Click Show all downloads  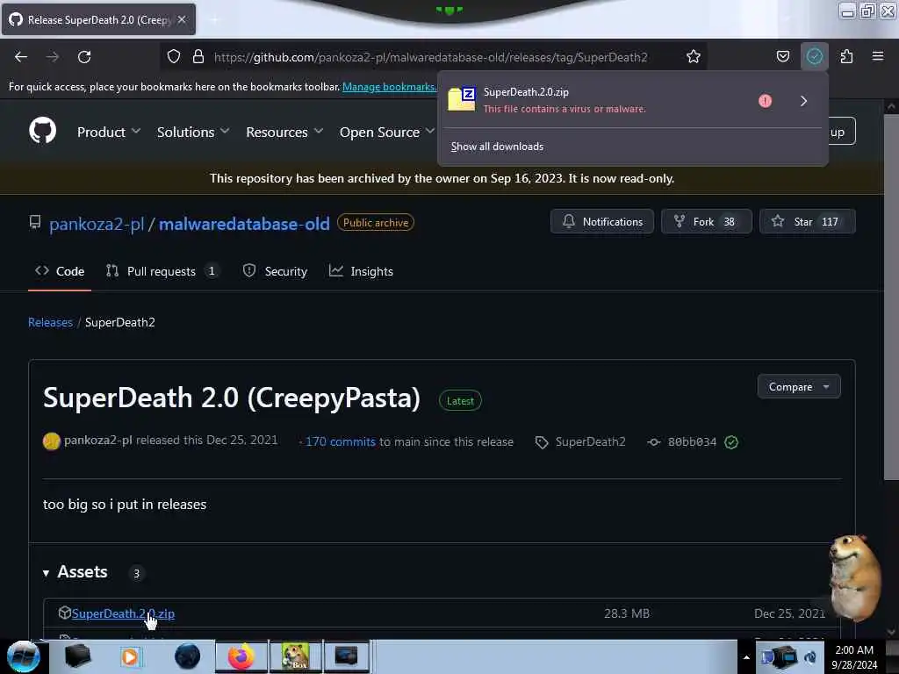pyautogui.click(x=497, y=147)
